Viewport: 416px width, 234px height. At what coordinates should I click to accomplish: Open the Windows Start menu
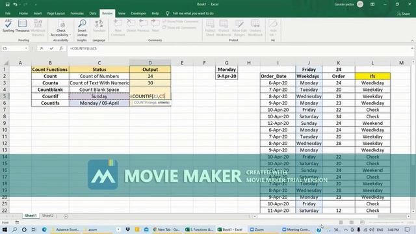5,229
